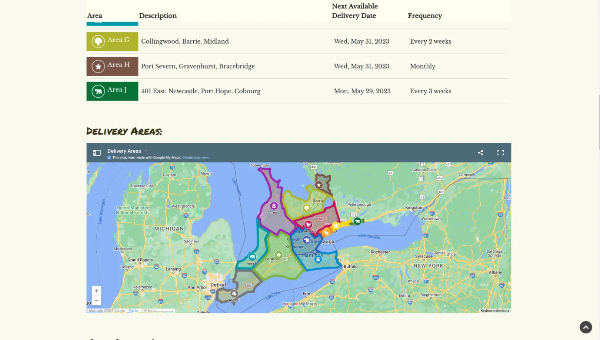Click the Description column header

[x=158, y=16]
